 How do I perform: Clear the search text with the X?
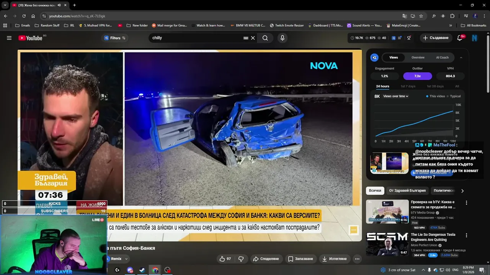tap(253, 38)
